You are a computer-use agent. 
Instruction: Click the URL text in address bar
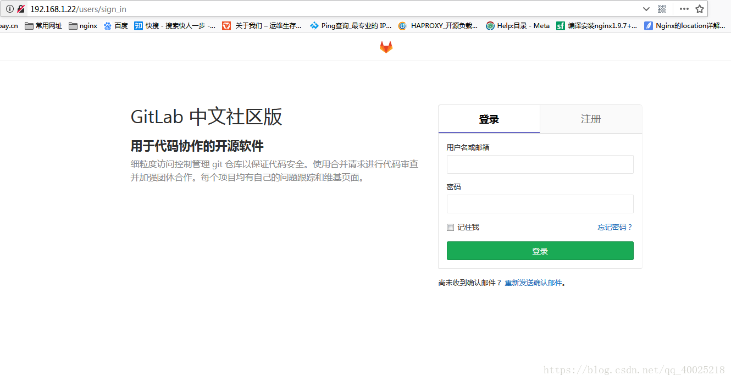tap(78, 9)
